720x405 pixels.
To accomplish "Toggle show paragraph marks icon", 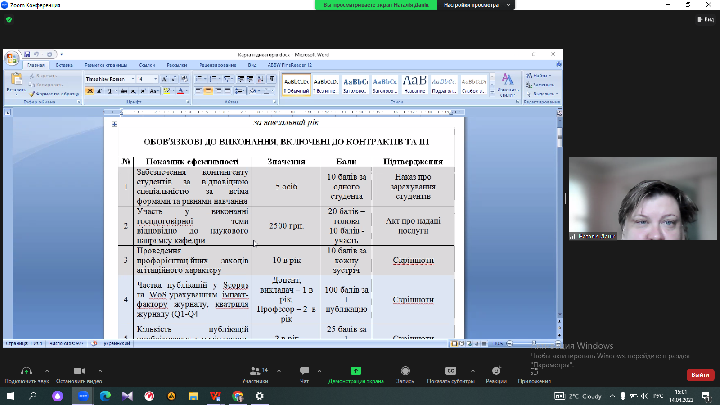I will pyautogui.click(x=271, y=79).
